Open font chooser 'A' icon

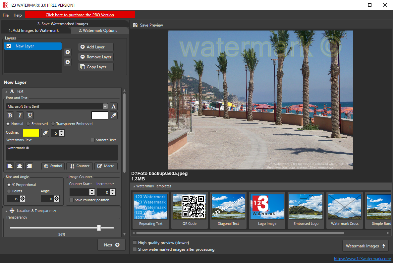click(x=114, y=106)
